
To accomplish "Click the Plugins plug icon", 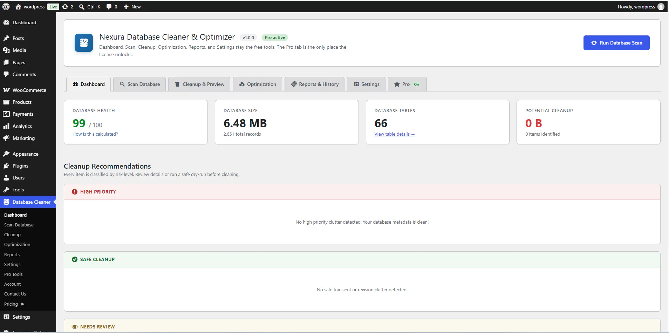I will (6, 166).
